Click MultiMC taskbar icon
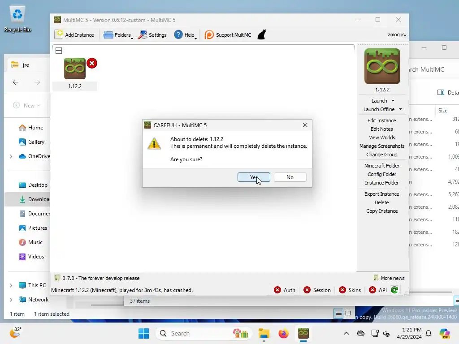459x344 pixels. coord(303,333)
